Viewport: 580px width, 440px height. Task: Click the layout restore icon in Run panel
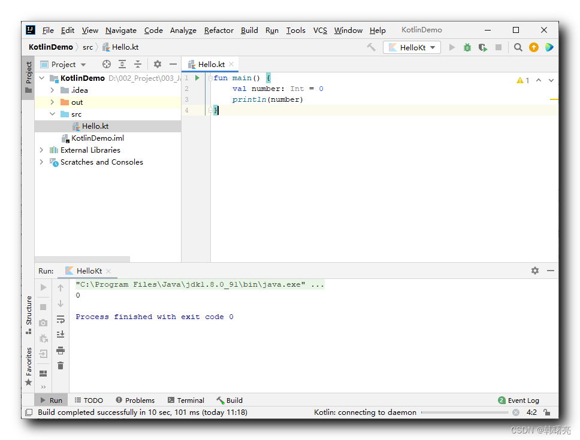pos(43,374)
